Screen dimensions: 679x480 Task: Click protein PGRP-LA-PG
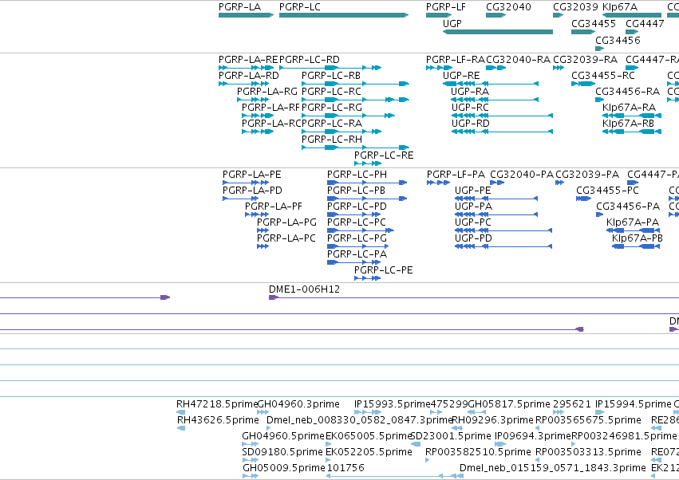(x=263, y=230)
